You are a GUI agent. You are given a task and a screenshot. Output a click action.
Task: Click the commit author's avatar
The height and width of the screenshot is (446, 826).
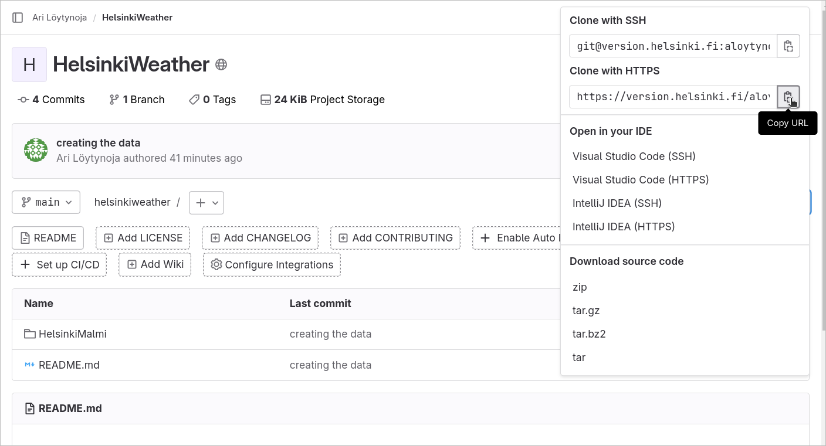[x=36, y=150]
